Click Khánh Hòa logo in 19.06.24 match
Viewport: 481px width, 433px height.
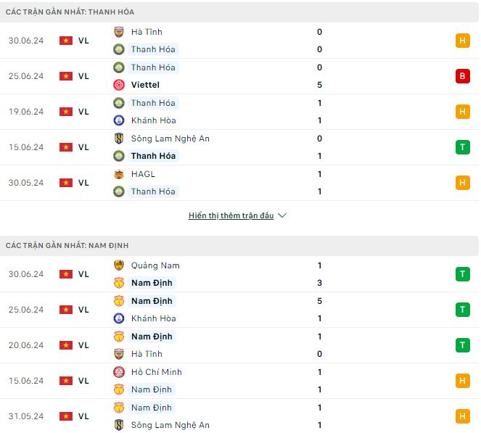[119, 120]
